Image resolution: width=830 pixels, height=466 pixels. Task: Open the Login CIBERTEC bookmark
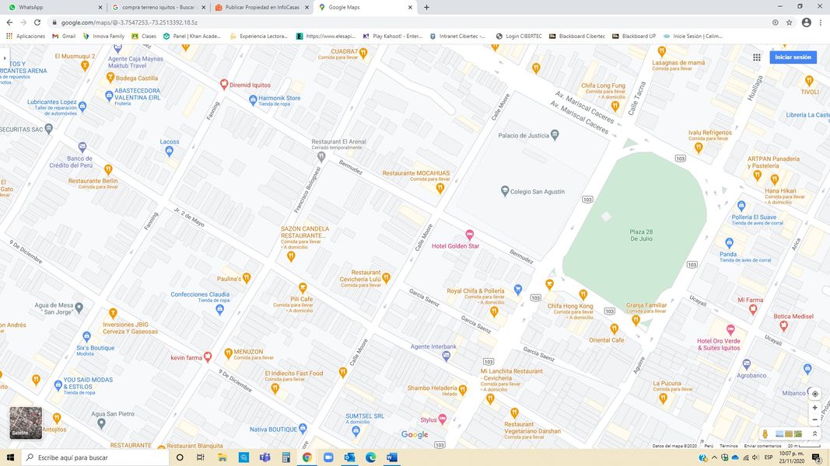(x=519, y=36)
